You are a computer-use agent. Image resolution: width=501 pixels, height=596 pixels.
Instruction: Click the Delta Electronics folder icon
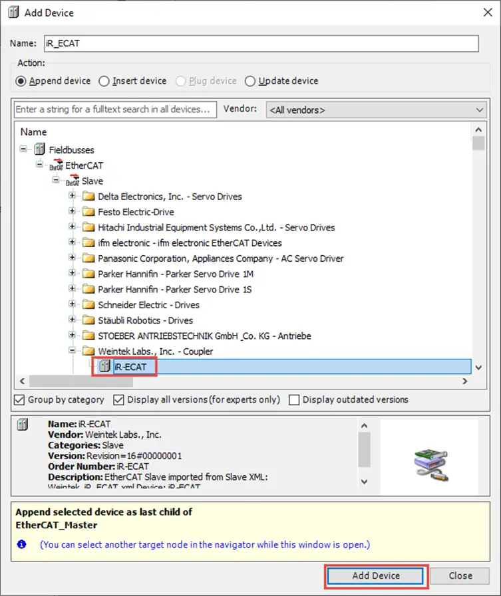88,196
